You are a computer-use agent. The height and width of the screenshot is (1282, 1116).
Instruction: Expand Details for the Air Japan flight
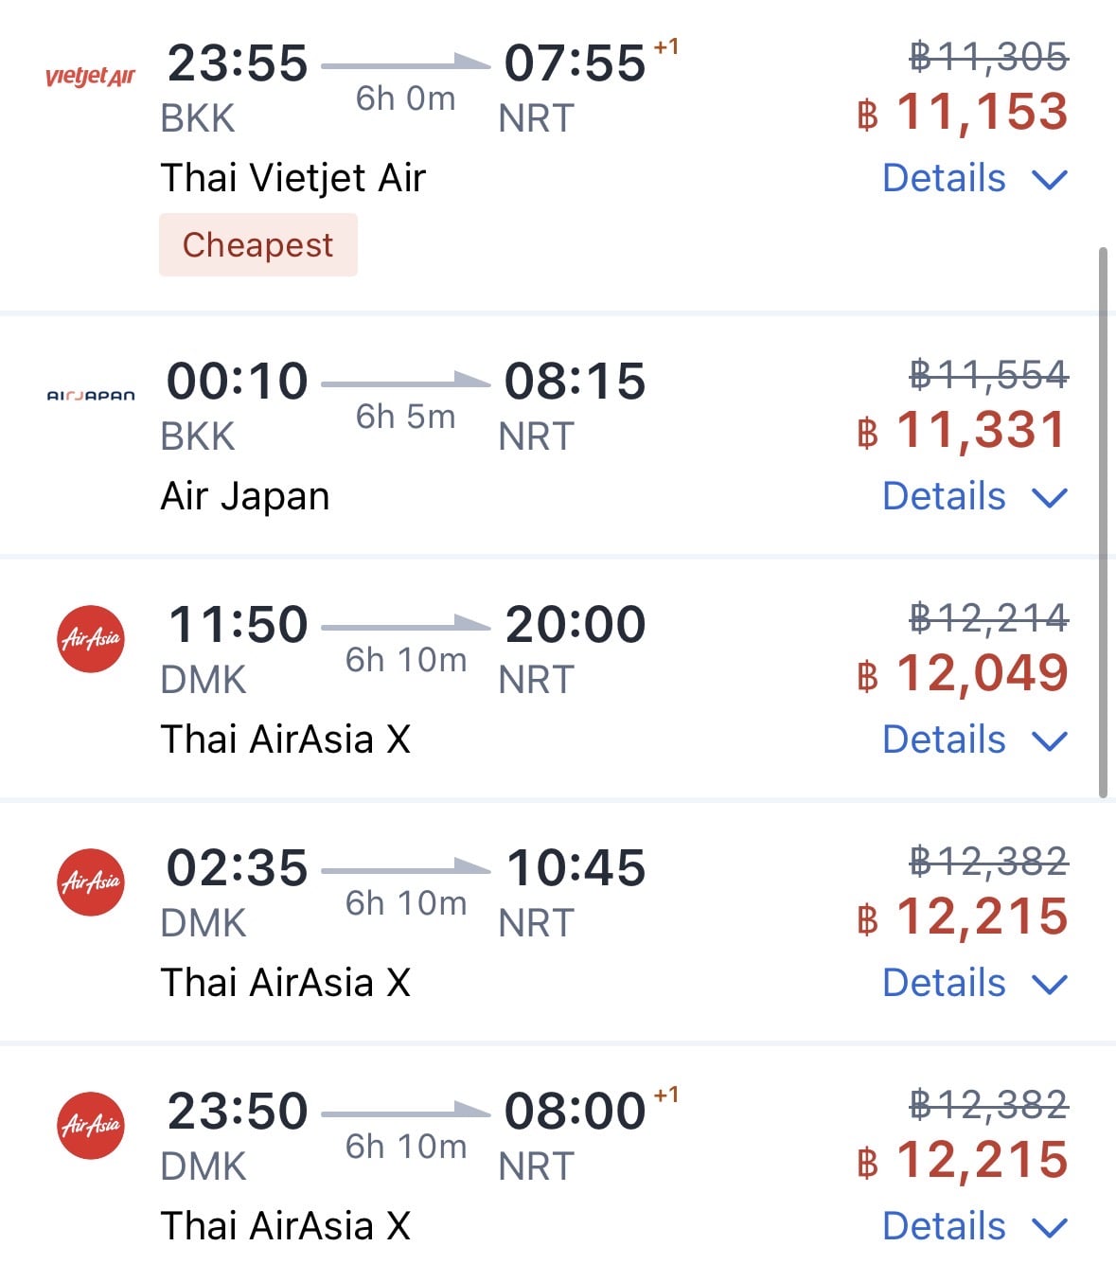pos(974,496)
